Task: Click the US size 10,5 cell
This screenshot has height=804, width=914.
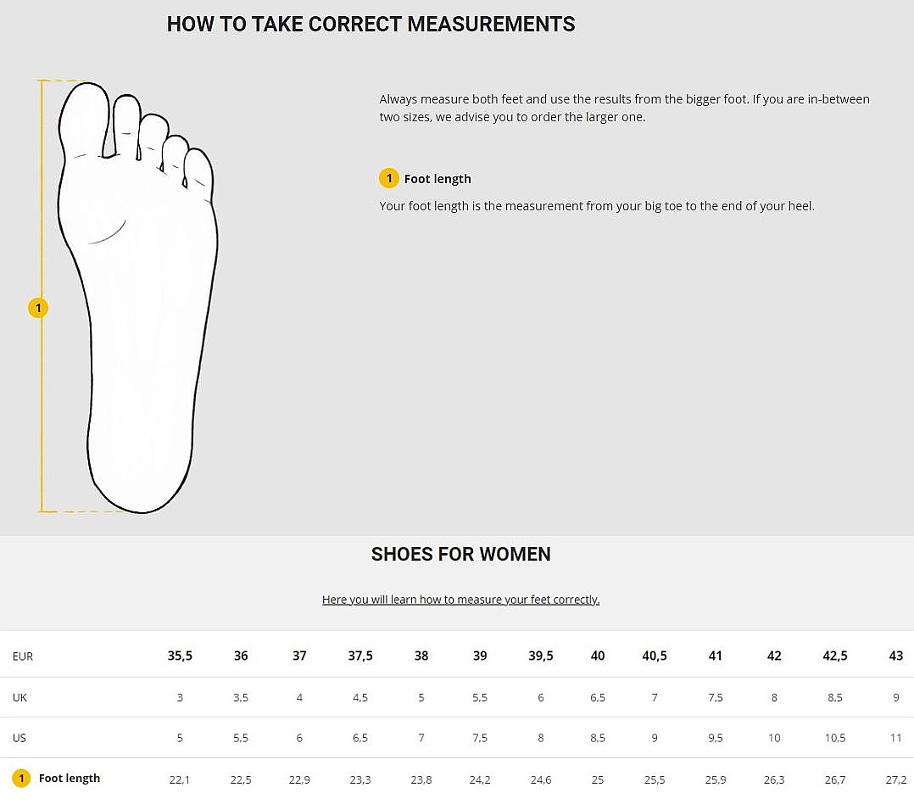Action: point(835,738)
